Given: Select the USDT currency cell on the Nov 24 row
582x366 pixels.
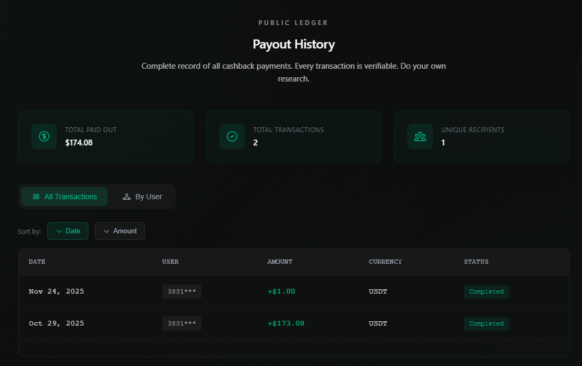Looking at the screenshot, I should 378,291.
